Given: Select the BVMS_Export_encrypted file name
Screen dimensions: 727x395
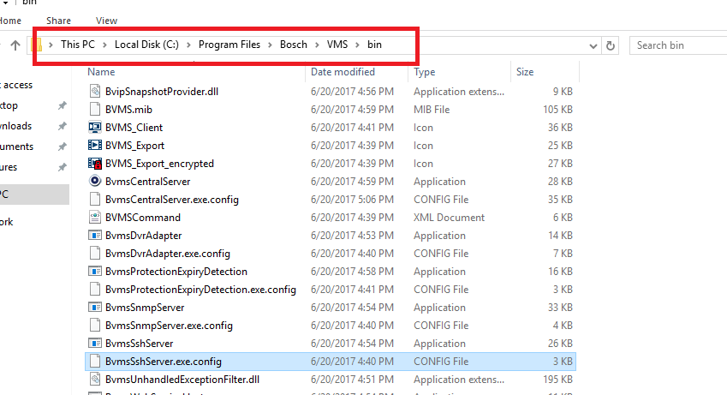Looking at the screenshot, I should tap(159, 164).
